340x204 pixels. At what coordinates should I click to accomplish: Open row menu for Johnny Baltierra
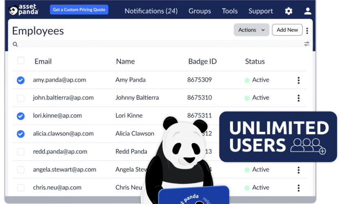(299, 98)
